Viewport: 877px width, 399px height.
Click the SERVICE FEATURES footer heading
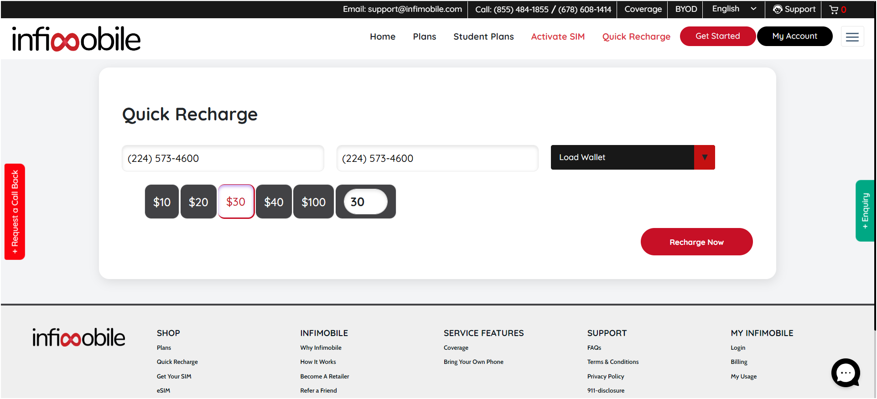click(x=483, y=333)
